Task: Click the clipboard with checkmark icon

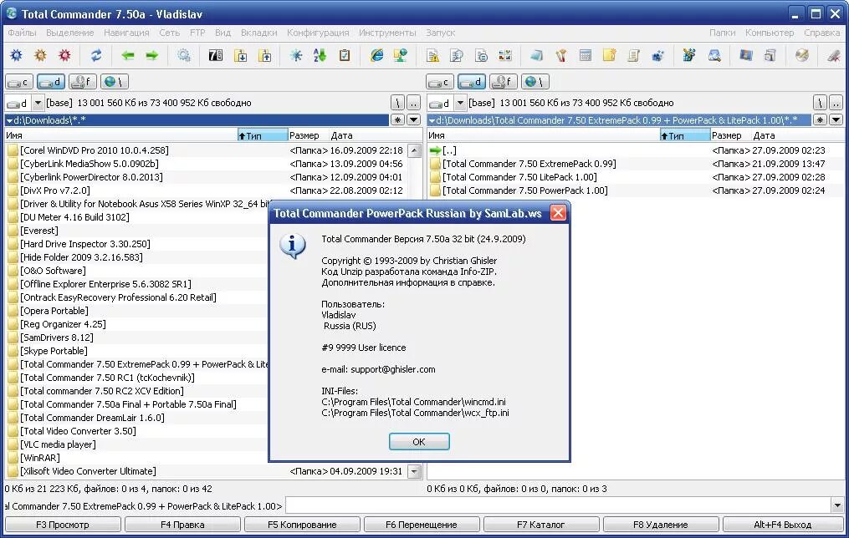Action: pyautogui.click(x=345, y=55)
